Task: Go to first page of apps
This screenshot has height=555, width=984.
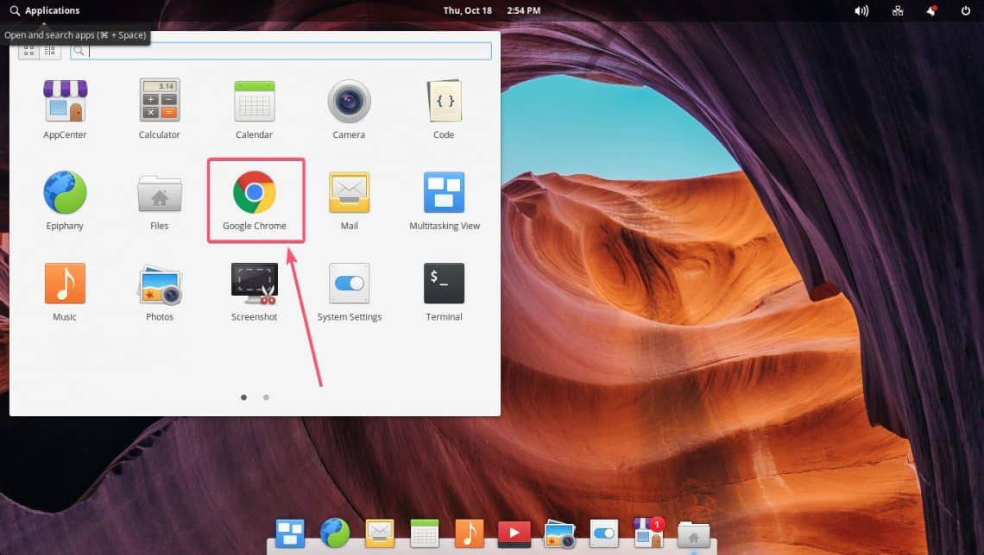Action: 243,397
